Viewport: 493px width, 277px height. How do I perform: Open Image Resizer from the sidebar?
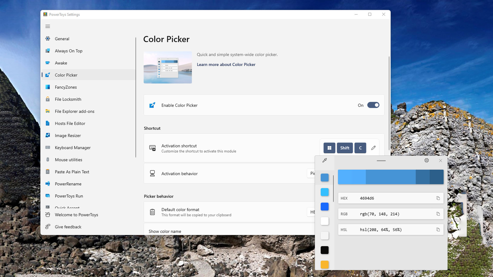(x=68, y=135)
